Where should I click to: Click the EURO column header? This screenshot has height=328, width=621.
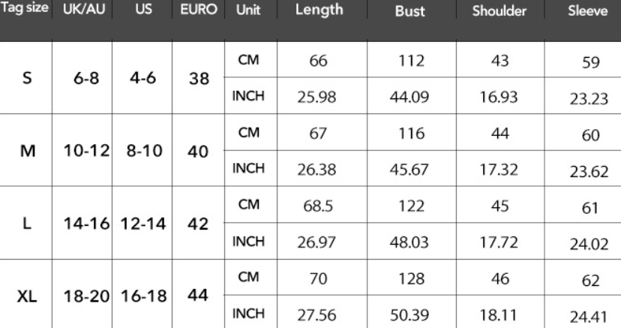tap(199, 13)
